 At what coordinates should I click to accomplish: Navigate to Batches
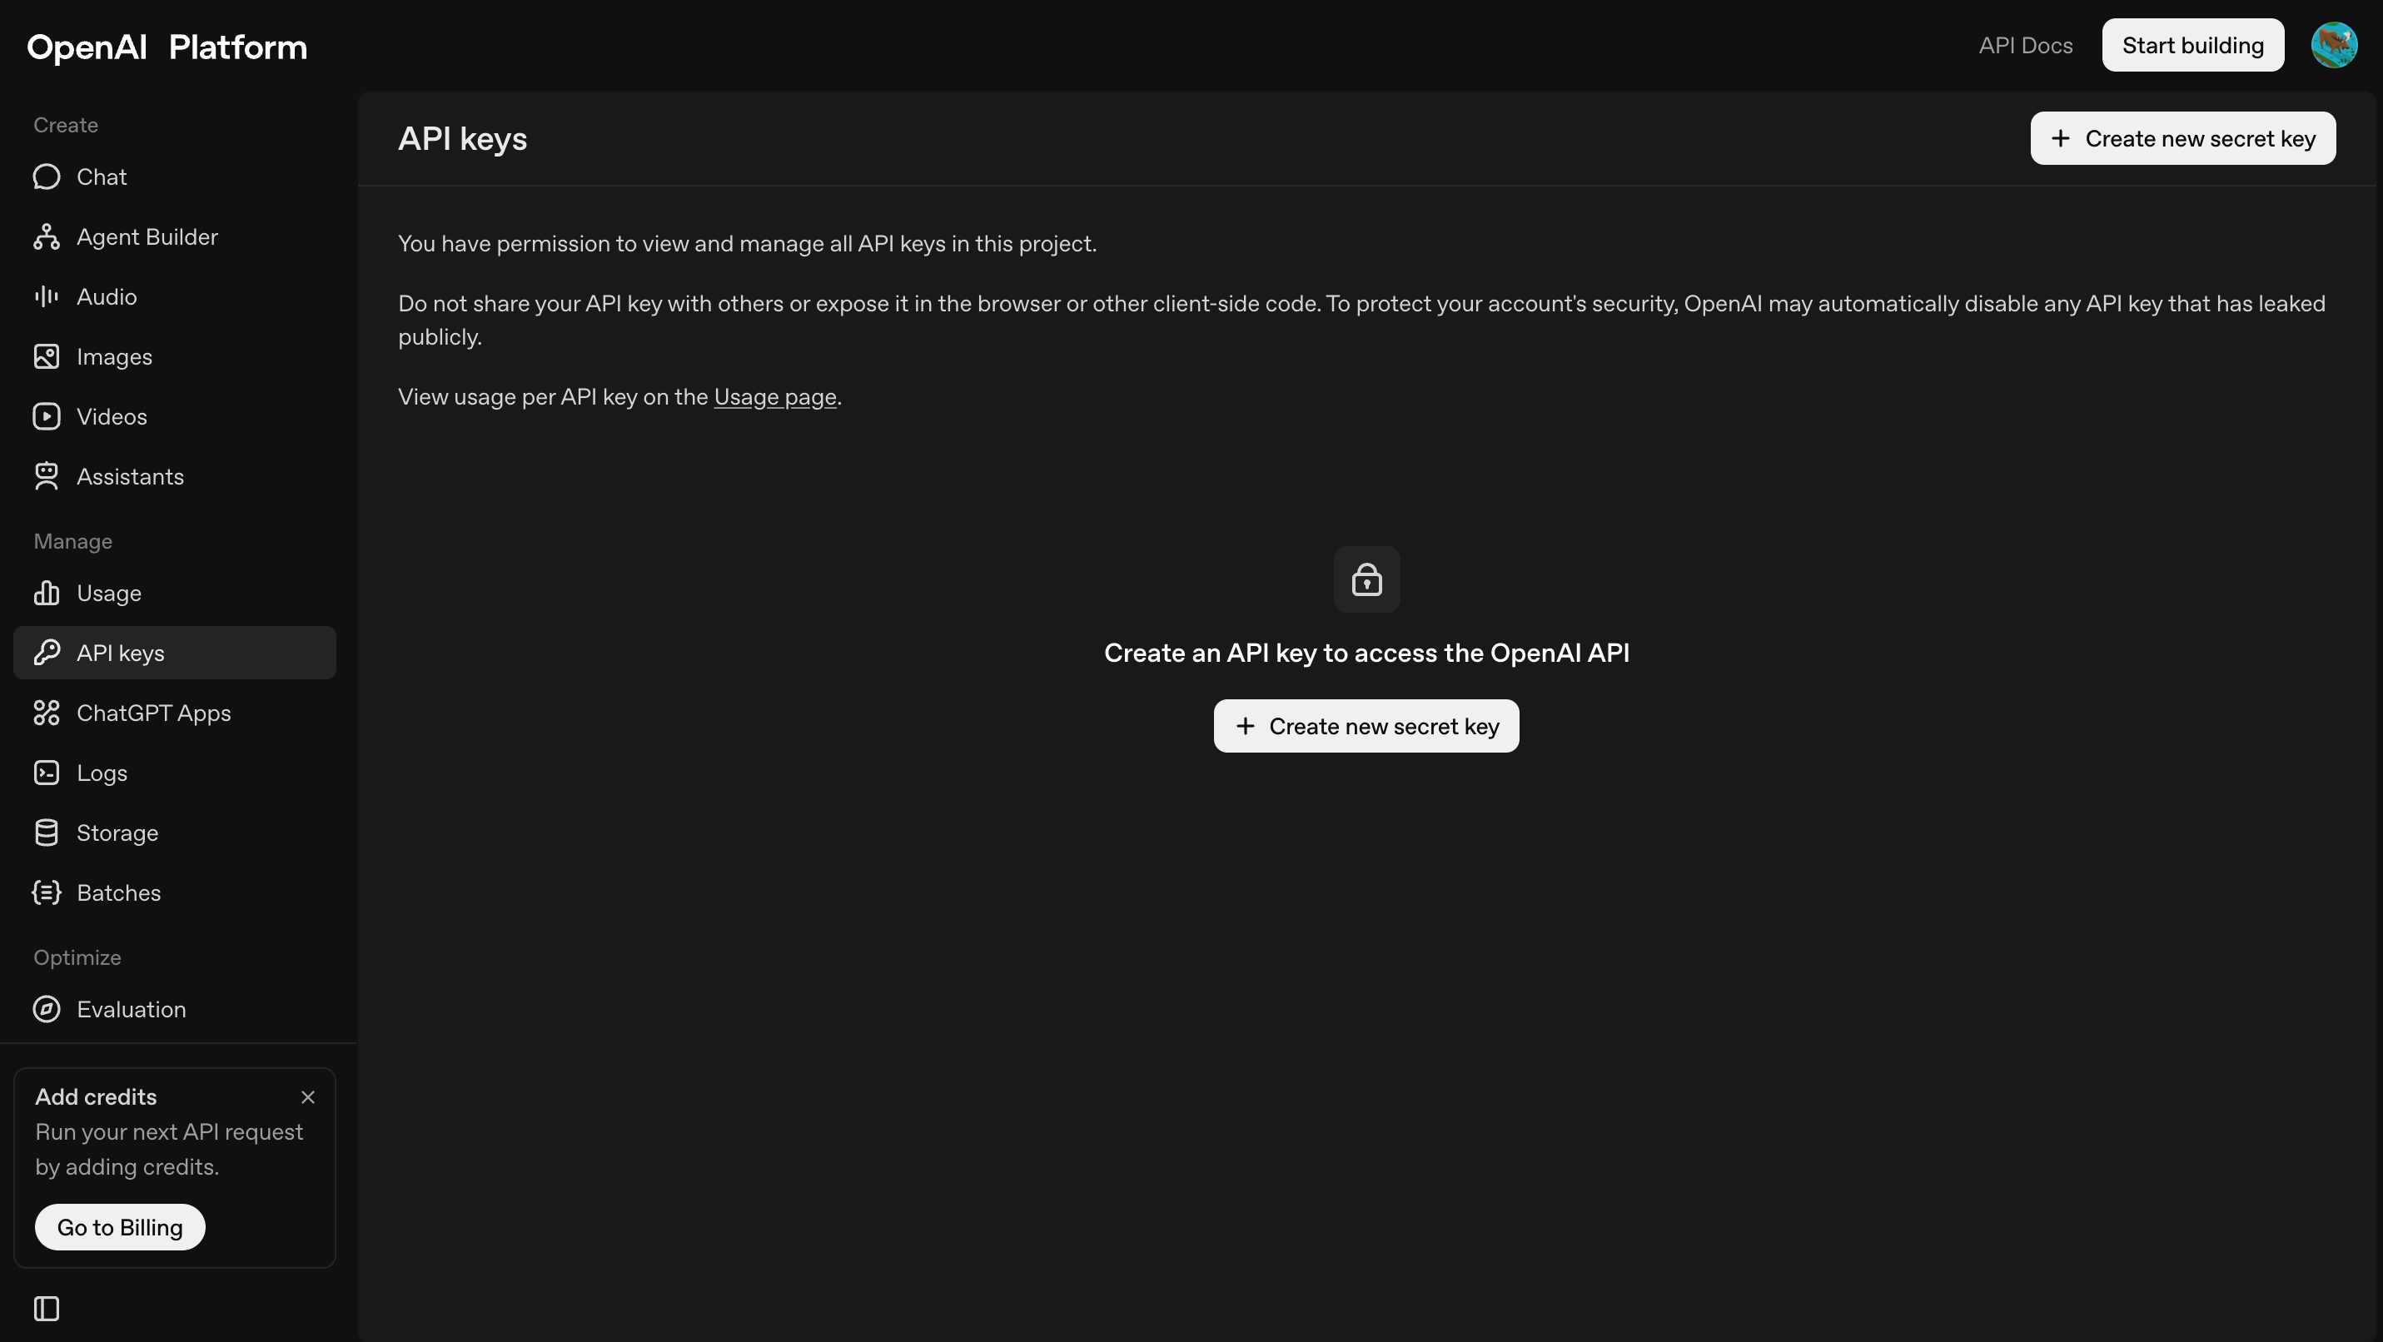(119, 892)
